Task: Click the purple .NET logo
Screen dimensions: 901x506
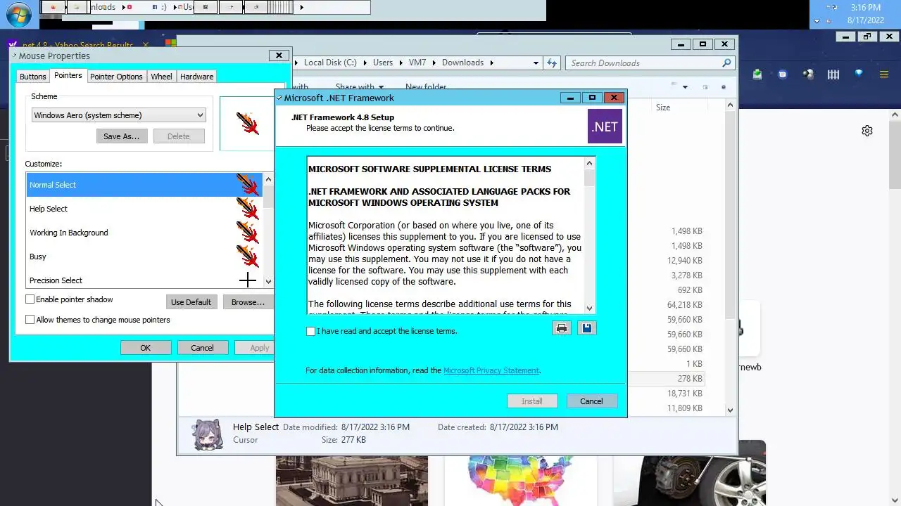Action: [x=605, y=126]
